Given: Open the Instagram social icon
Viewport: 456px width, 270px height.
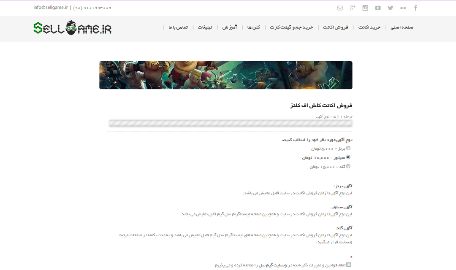Looking at the screenshot, I should point(365,8).
